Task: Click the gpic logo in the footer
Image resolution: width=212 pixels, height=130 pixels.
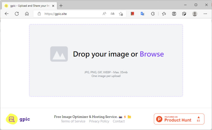Action: coord(18,119)
